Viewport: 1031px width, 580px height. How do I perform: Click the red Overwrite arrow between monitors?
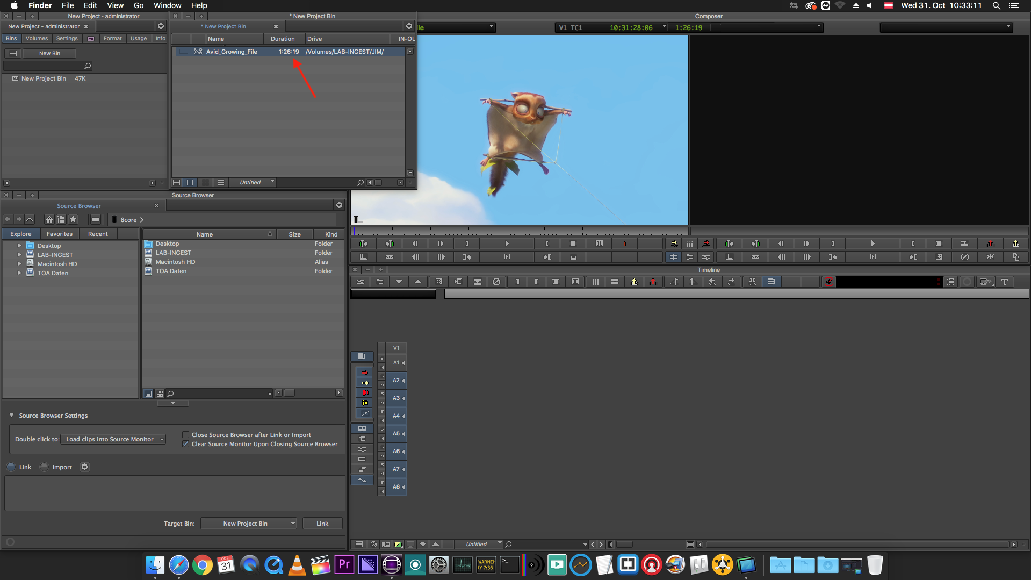[706, 244]
